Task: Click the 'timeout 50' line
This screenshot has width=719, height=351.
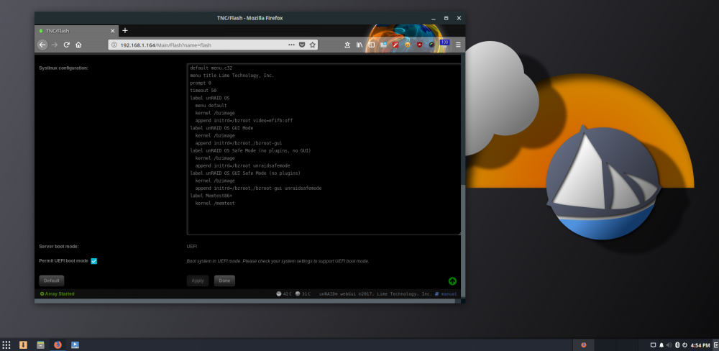Action: [203, 91]
